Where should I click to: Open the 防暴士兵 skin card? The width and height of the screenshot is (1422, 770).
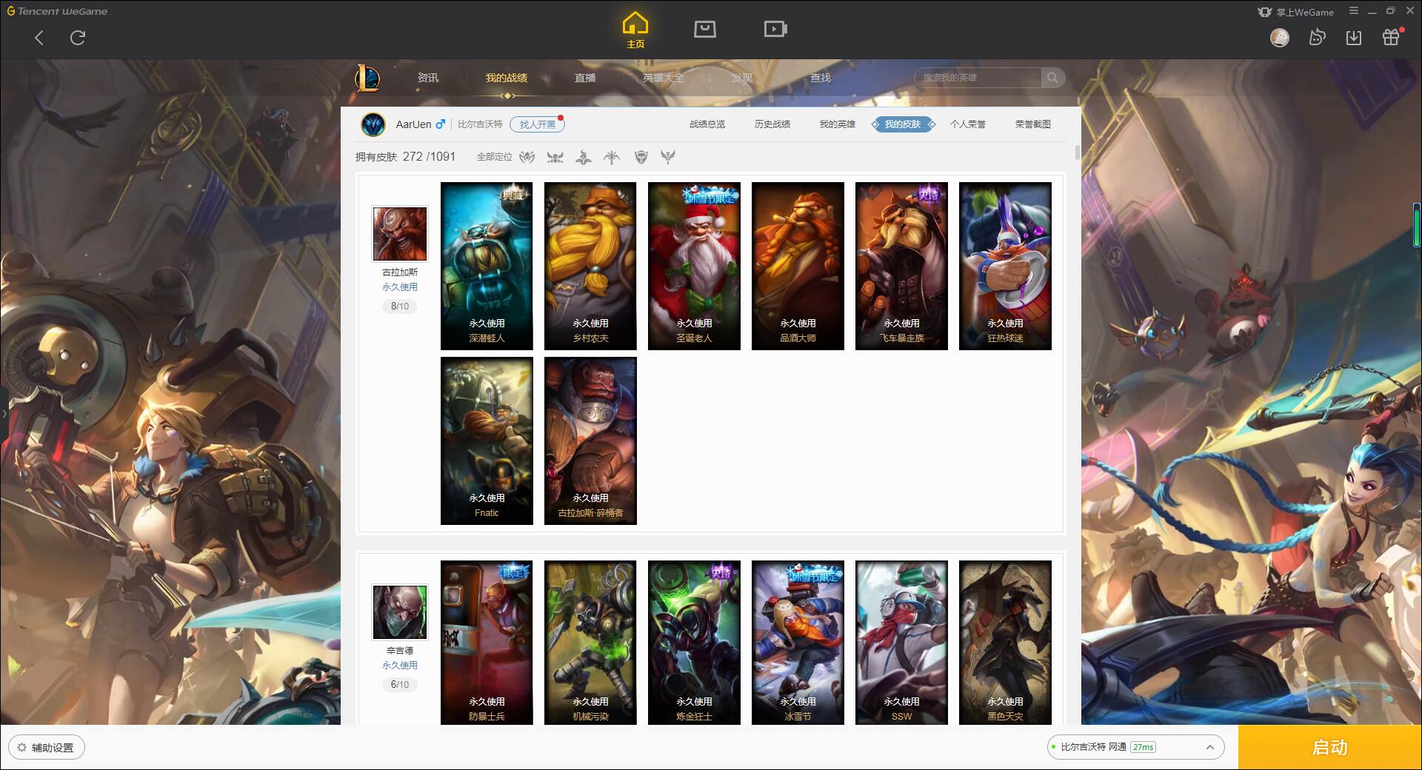487,643
